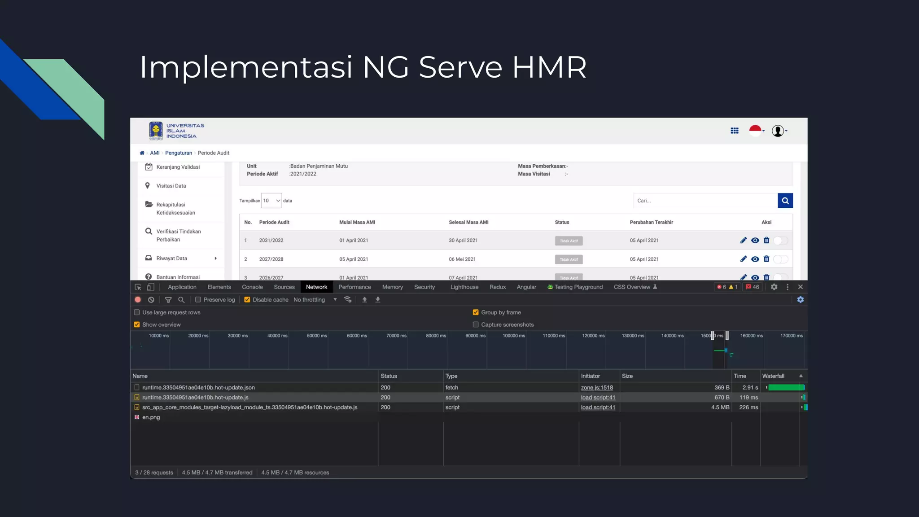Uncheck Show overview checkbox

click(x=137, y=324)
